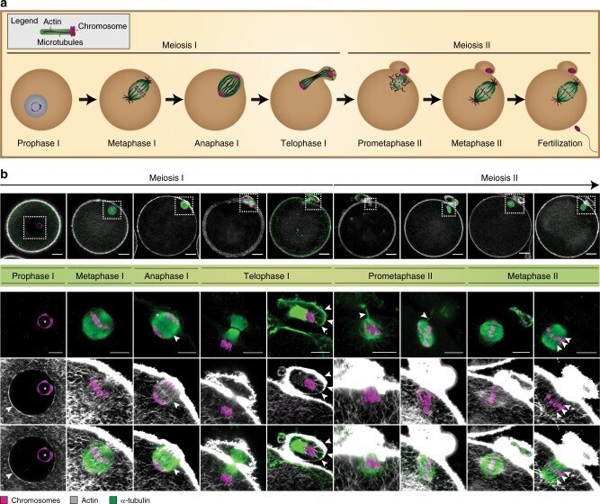Click the 'Anaphase I' caption under panel a diagram
The image size is (600, 504).
click(217, 143)
